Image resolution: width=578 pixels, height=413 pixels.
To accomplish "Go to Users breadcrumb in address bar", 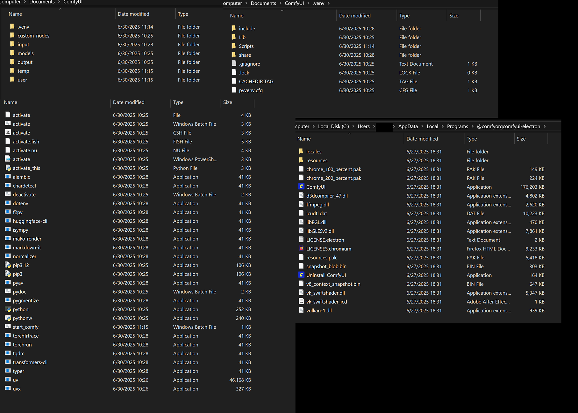I will (x=363, y=126).
